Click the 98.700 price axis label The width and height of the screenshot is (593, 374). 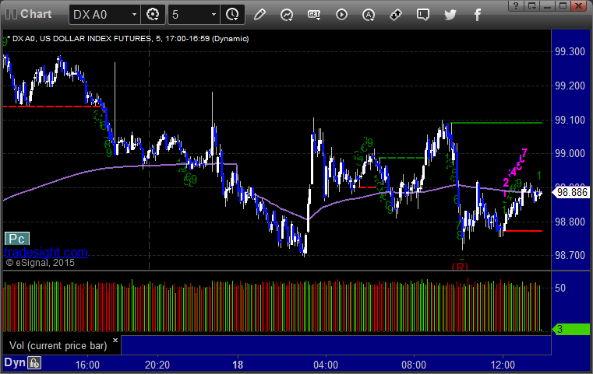(x=570, y=256)
